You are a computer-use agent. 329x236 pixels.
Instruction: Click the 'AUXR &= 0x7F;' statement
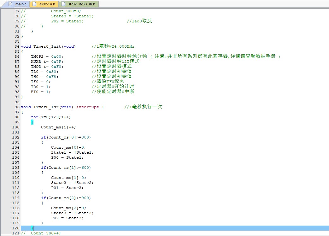point(47,62)
